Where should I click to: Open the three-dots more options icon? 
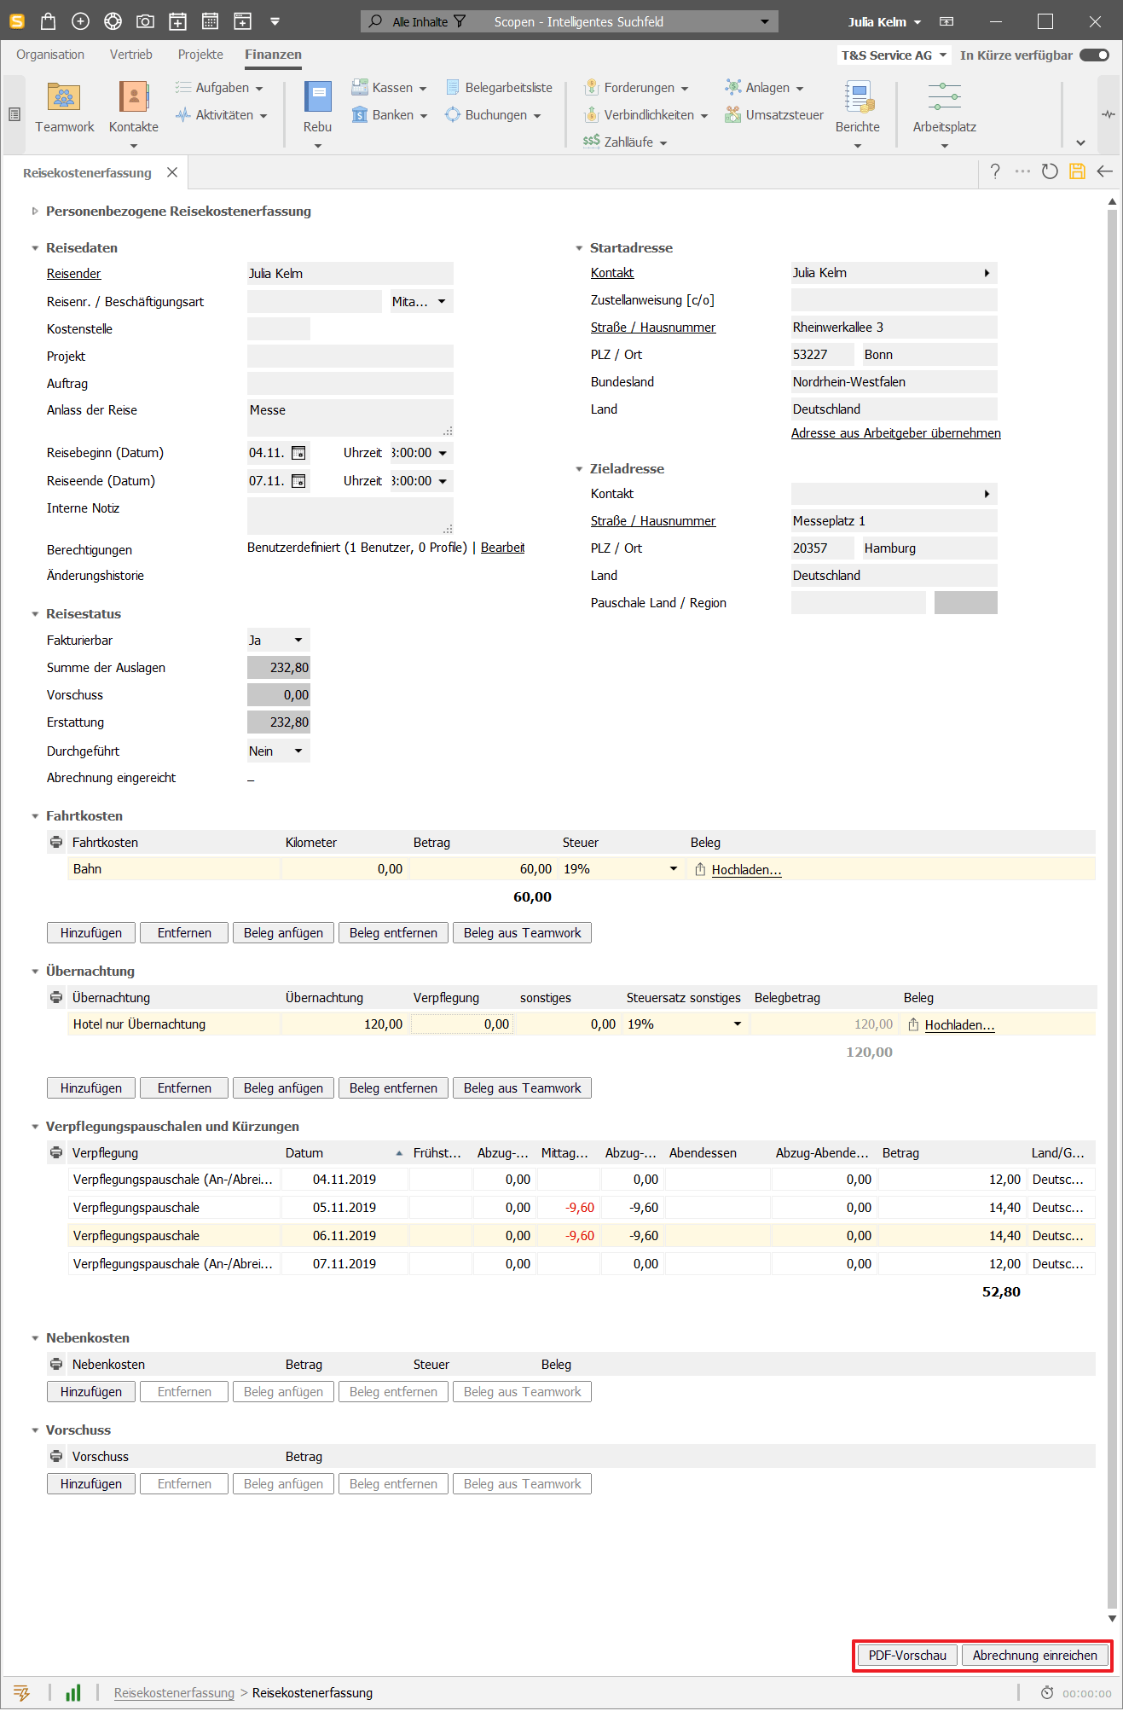[1022, 171]
